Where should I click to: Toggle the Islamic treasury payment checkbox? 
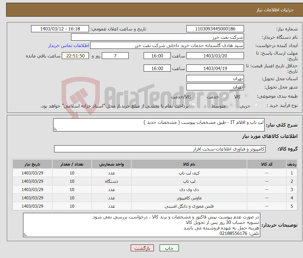[x=193, y=105]
